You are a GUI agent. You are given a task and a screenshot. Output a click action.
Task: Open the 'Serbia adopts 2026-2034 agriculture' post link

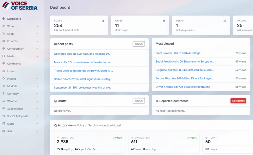coord(83,79)
